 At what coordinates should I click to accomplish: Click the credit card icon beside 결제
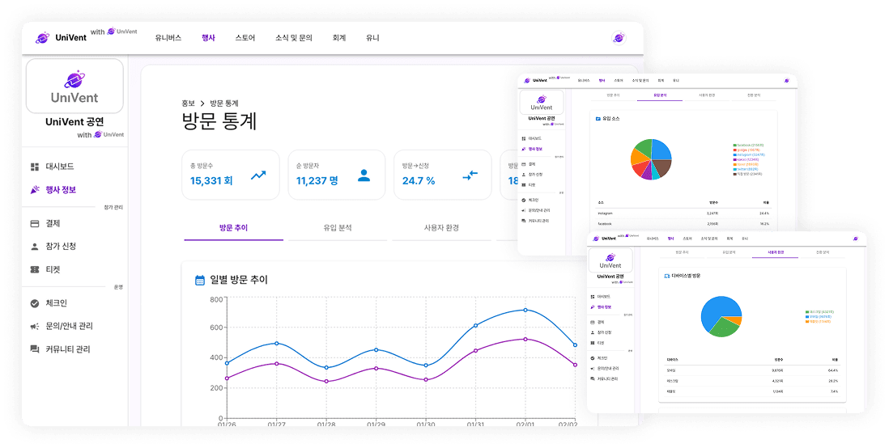[x=35, y=223]
